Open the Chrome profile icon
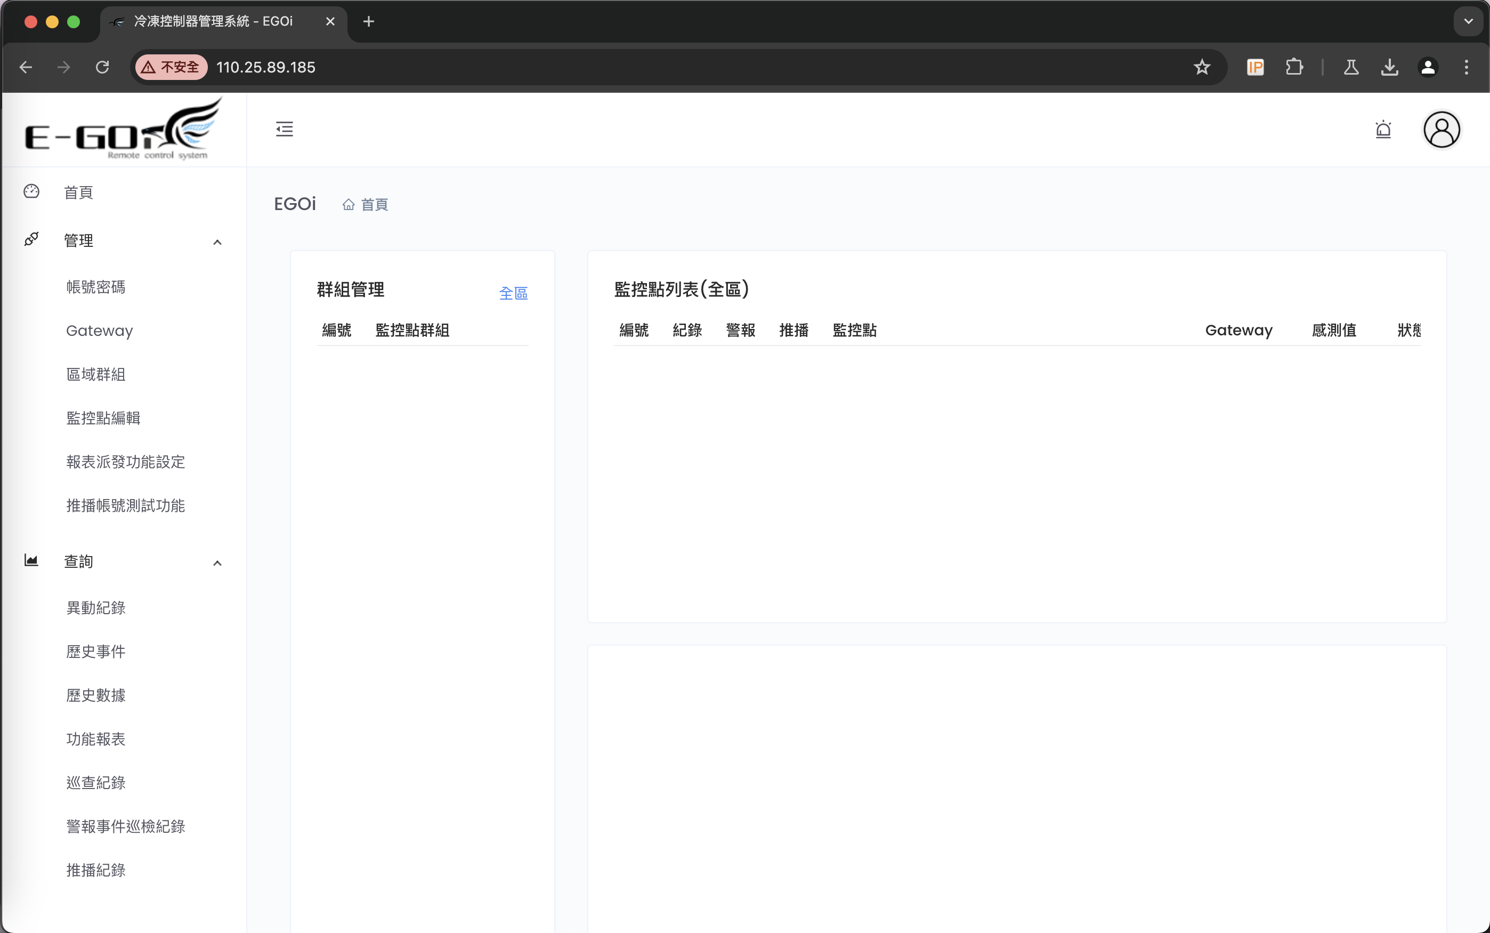The image size is (1490, 933). click(1428, 67)
